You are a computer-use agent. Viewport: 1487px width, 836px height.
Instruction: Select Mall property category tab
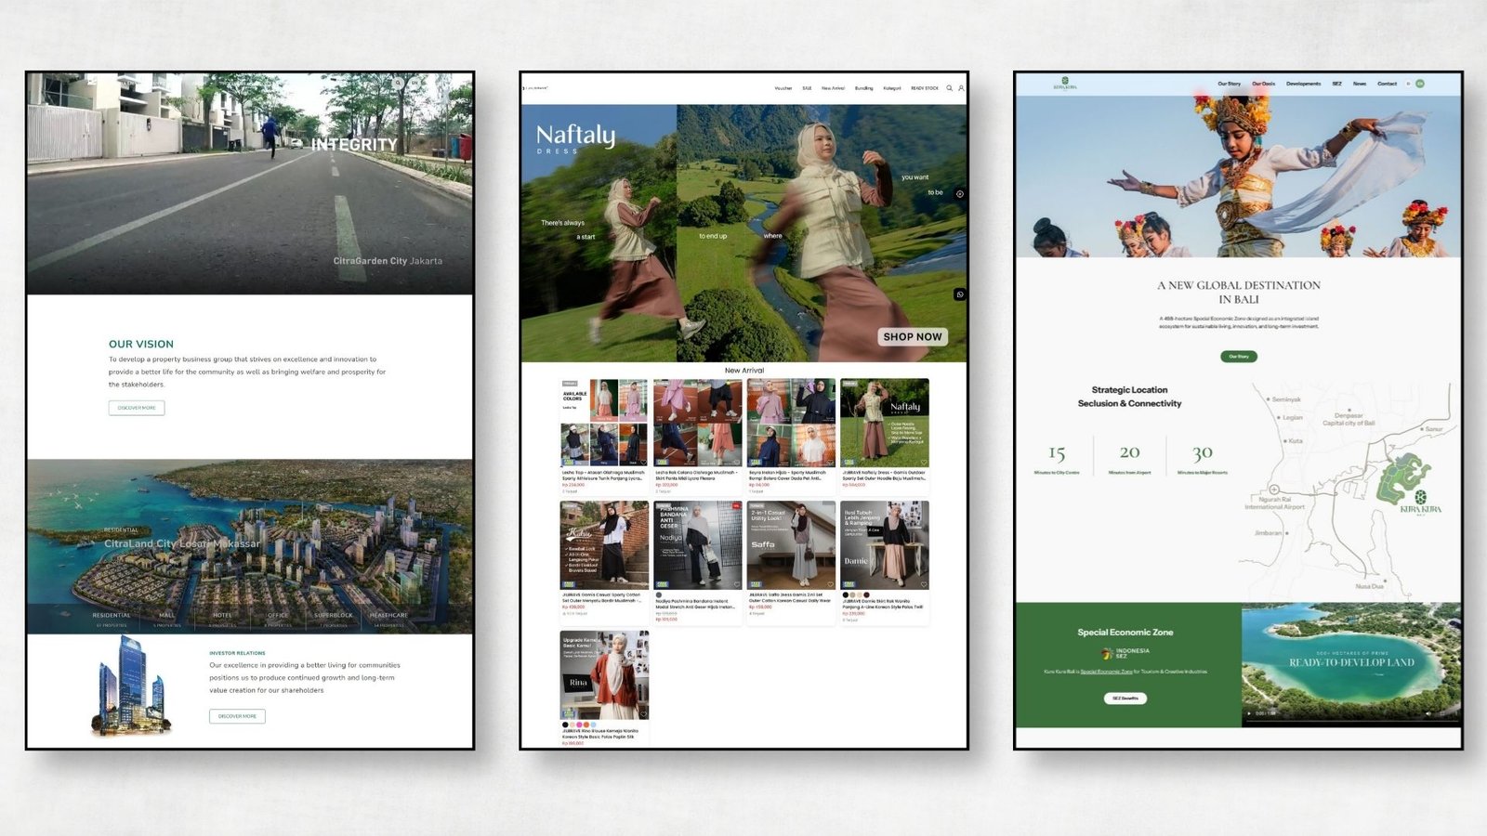click(167, 618)
